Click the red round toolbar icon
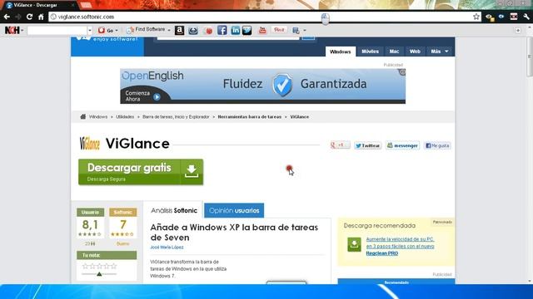This screenshot has height=299, width=533. click(209, 31)
